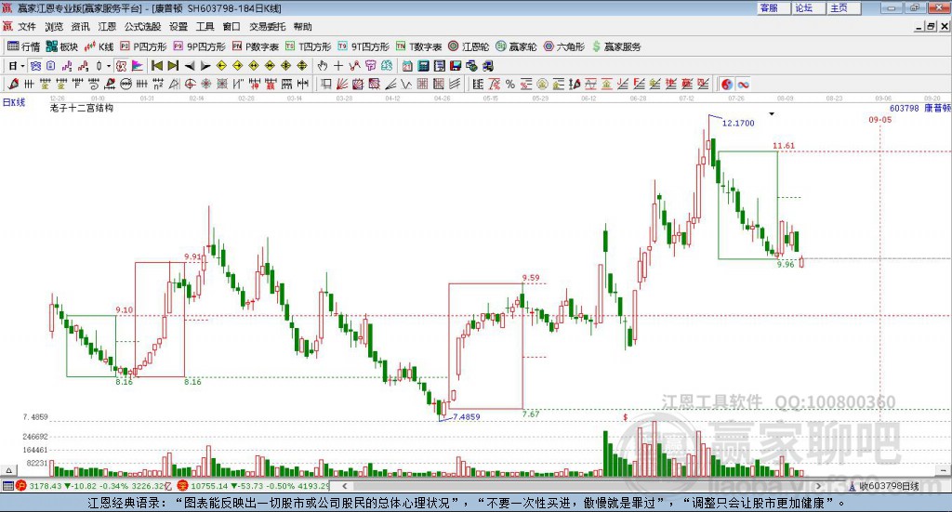Click the 收603798日线 status tab
The image size is (952, 512).
[889, 486]
